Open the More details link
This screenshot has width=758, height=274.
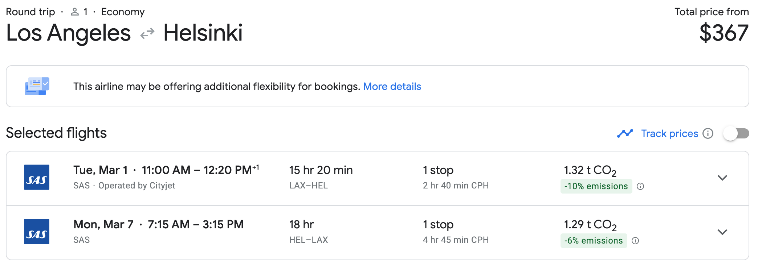click(392, 86)
